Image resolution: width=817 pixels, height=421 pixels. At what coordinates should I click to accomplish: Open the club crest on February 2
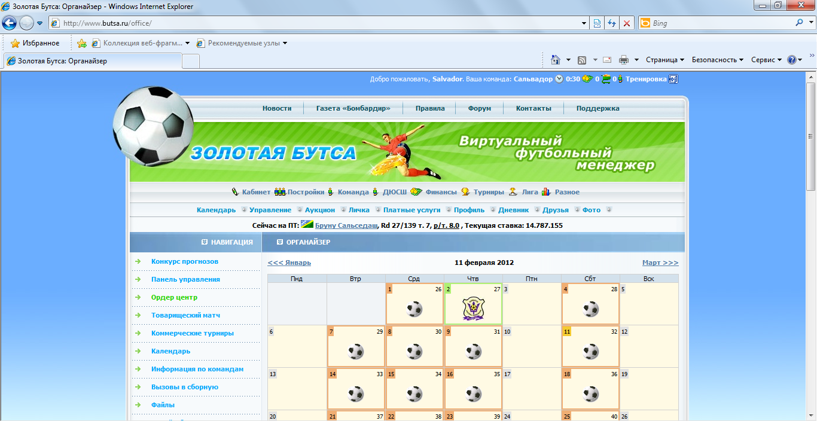(473, 309)
